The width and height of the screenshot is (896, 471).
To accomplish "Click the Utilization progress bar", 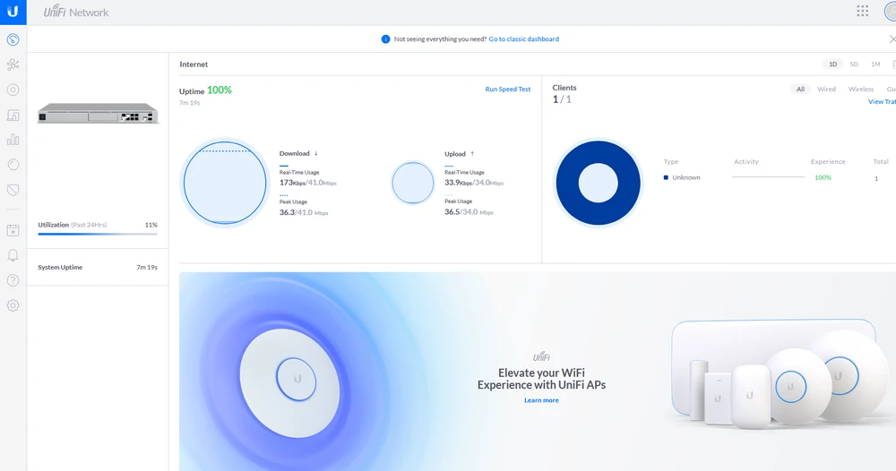I will tap(98, 234).
